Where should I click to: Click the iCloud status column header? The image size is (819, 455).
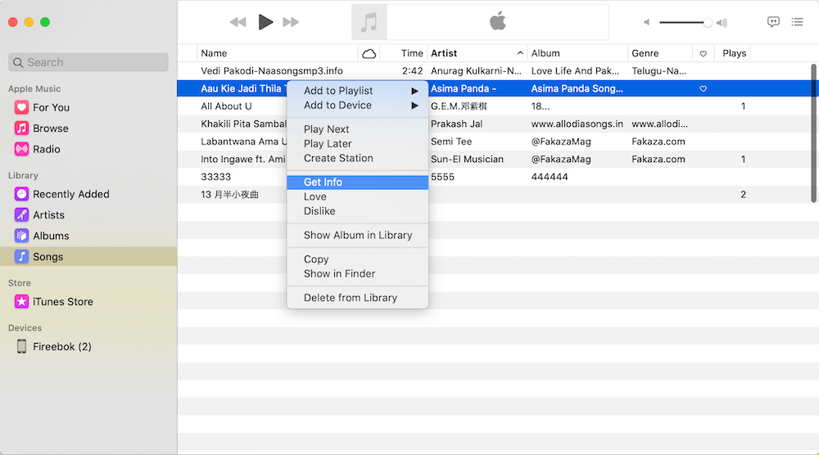coord(369,53)
